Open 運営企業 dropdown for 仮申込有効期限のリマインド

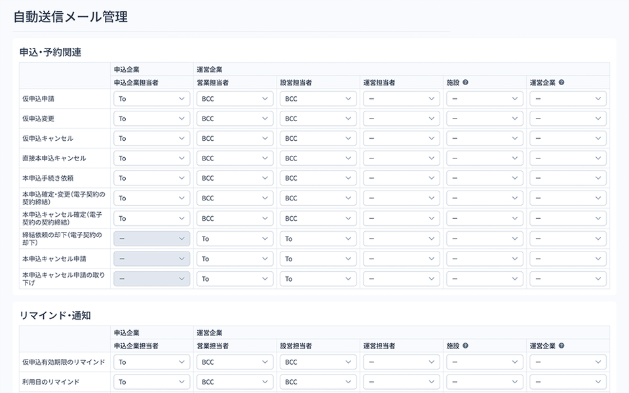pyautogui.click(x=567, y=362)
